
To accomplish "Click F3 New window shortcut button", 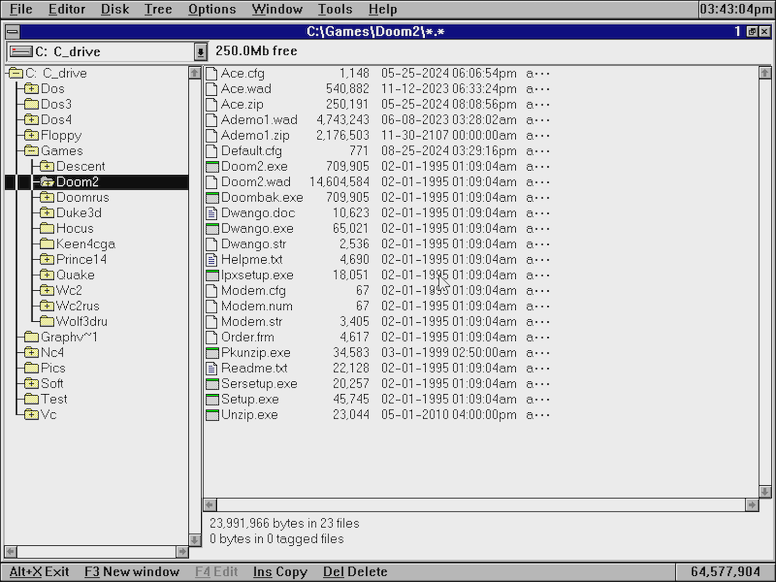I will coord(132,572).
